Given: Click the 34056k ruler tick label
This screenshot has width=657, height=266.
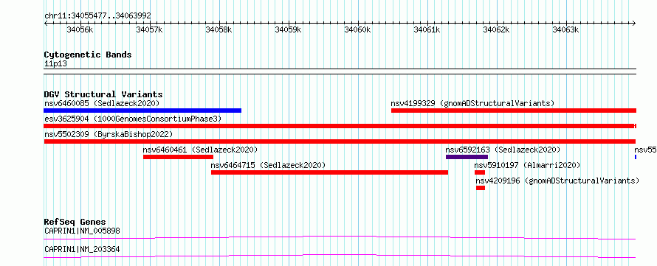Looking at the screenshot, I should 80,30.
